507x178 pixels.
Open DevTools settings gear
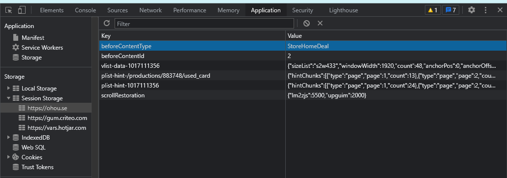pos(472,10)
